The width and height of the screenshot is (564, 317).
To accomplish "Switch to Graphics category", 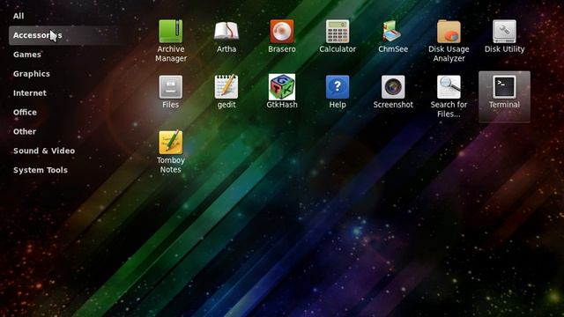I will [x=32, y=74].
